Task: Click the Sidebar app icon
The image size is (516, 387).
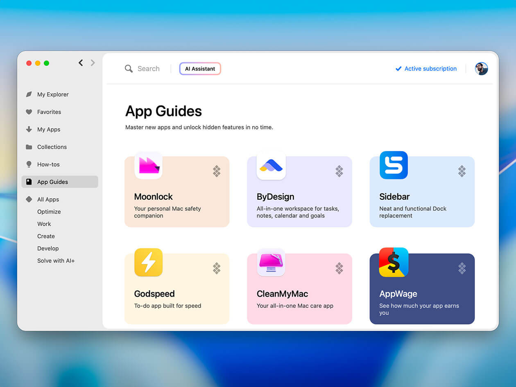Action: tap(393, 165)
